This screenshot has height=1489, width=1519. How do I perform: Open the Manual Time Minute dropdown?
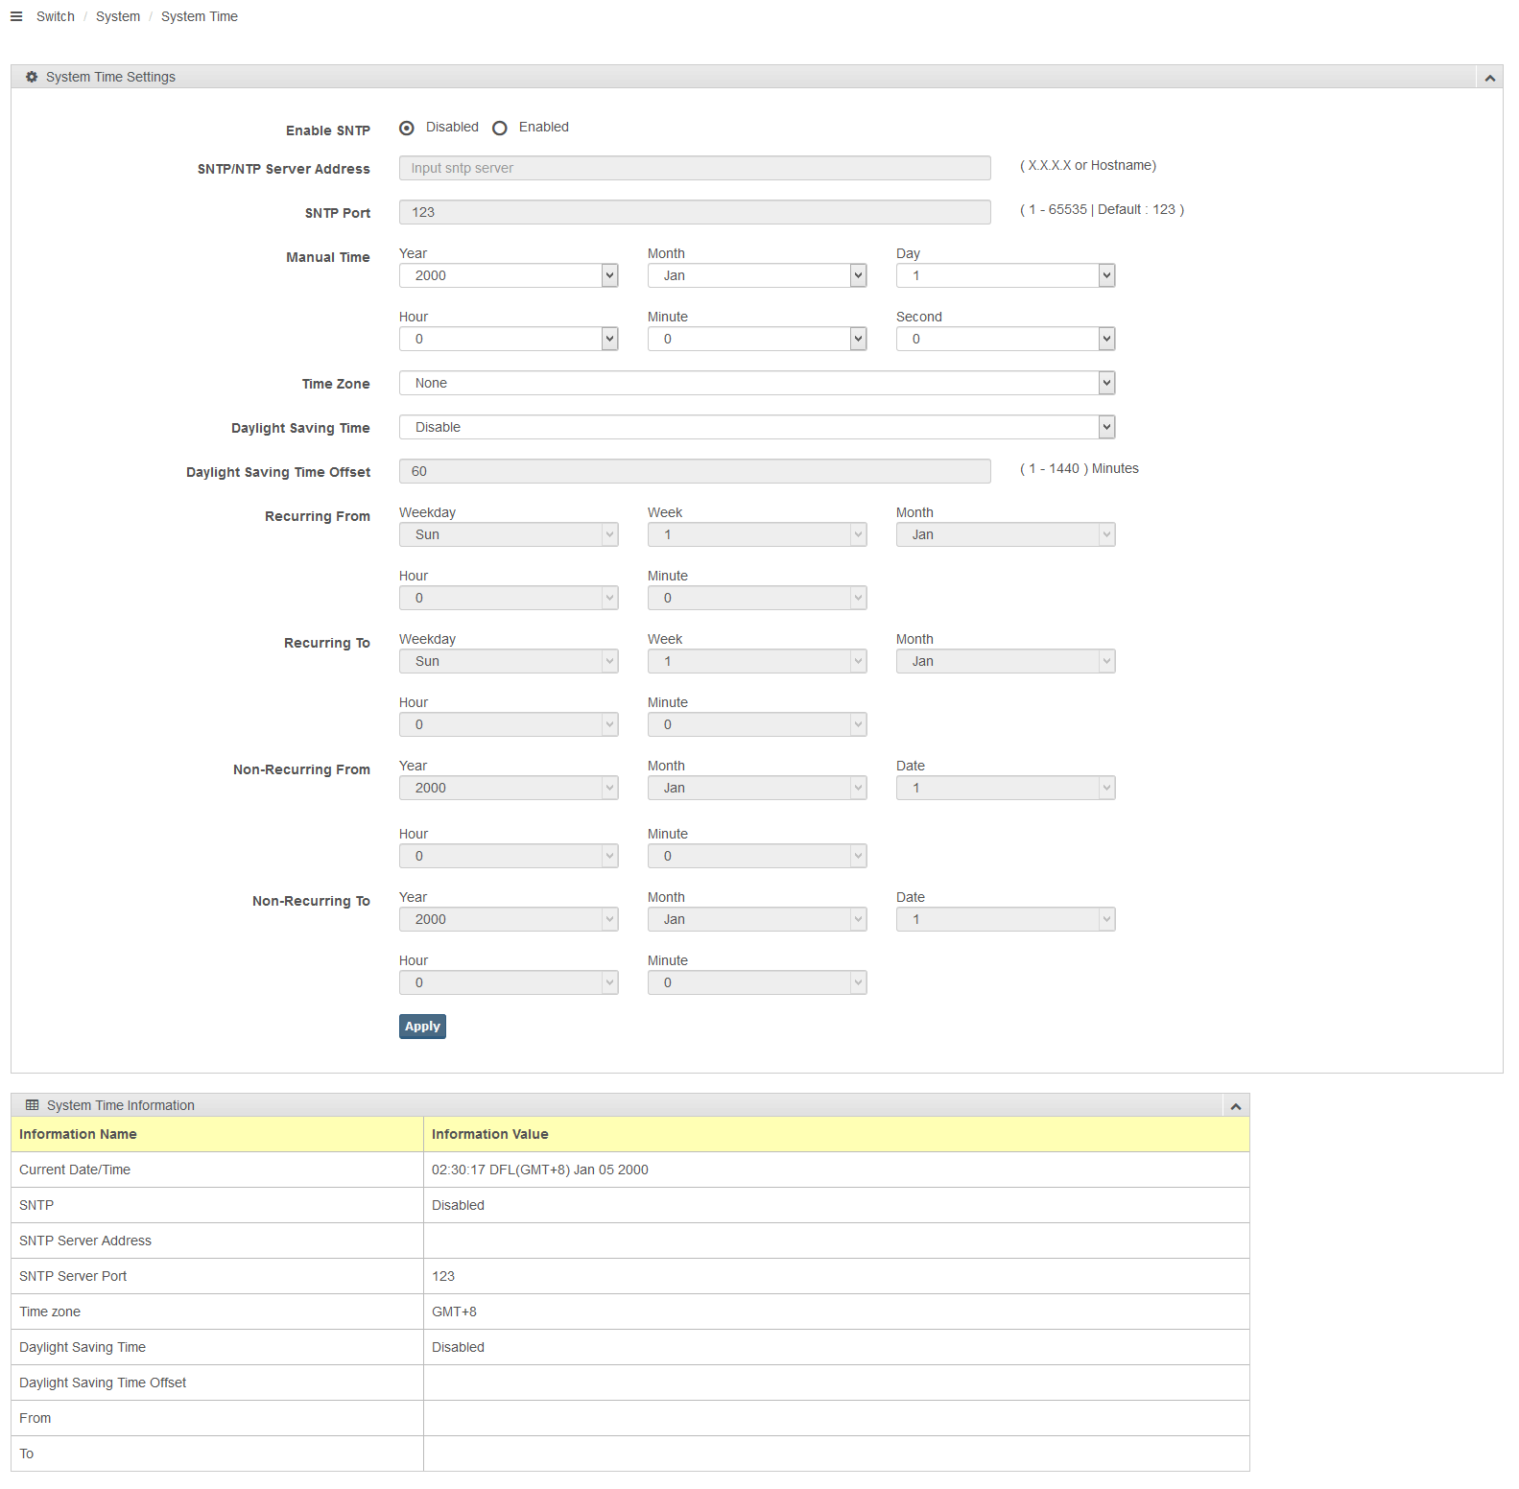tap(756, 339)
